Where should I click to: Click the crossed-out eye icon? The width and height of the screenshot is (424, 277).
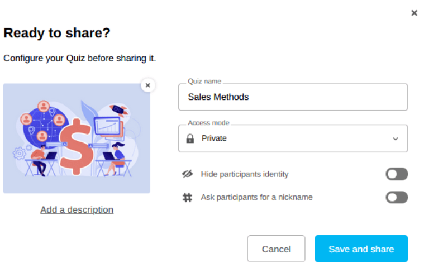coord(187,174)
